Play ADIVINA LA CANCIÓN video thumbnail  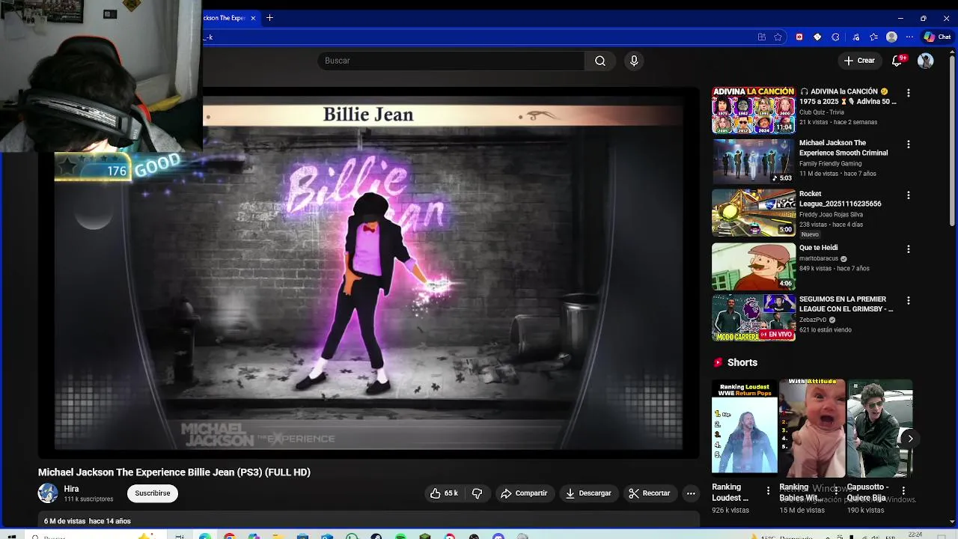click(754, 110)
